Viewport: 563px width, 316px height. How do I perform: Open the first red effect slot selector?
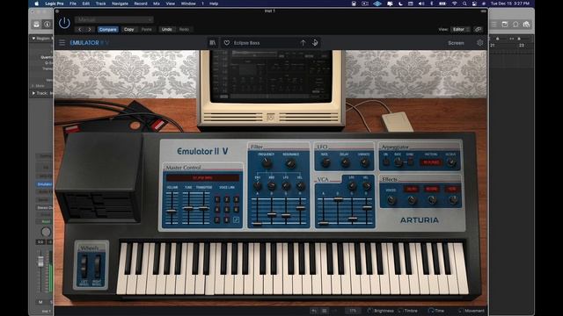tap(411, 189)
